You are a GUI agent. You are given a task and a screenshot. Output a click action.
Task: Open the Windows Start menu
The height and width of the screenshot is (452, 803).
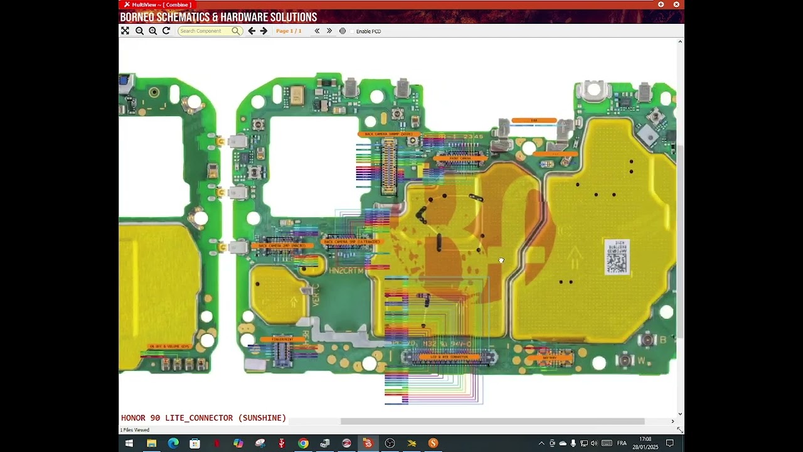[129, 443]
